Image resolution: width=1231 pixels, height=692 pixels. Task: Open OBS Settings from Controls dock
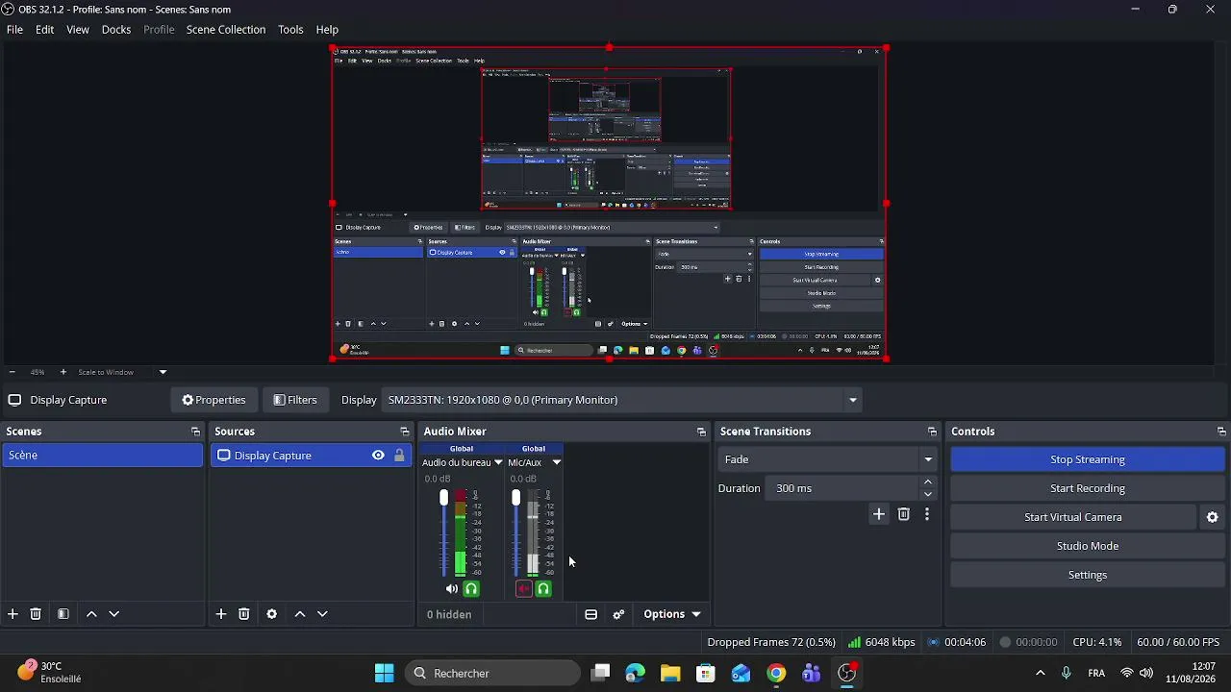pyautogui.click(x=1088, y=575)
